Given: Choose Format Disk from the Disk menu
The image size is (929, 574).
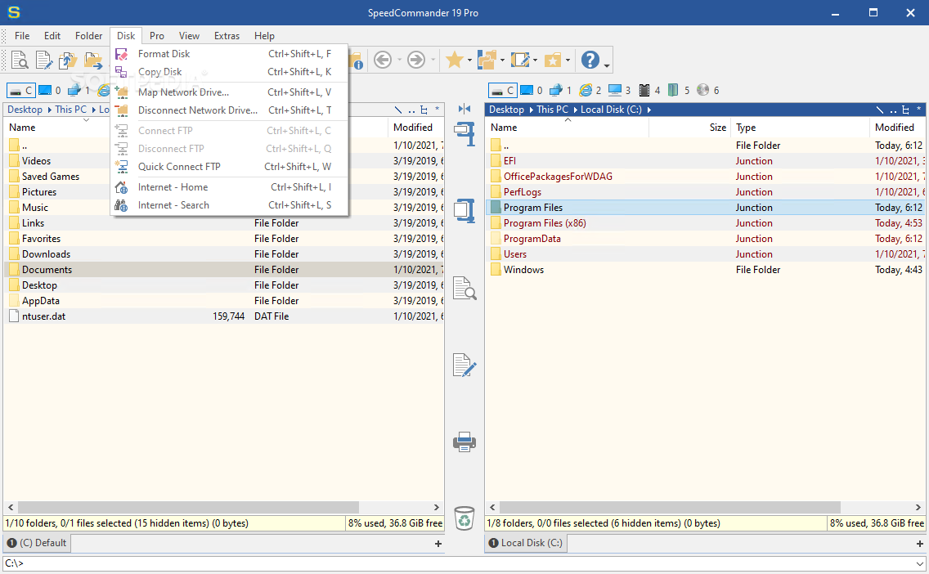Looking at the screenshot, I should click(x=229, y=53).
